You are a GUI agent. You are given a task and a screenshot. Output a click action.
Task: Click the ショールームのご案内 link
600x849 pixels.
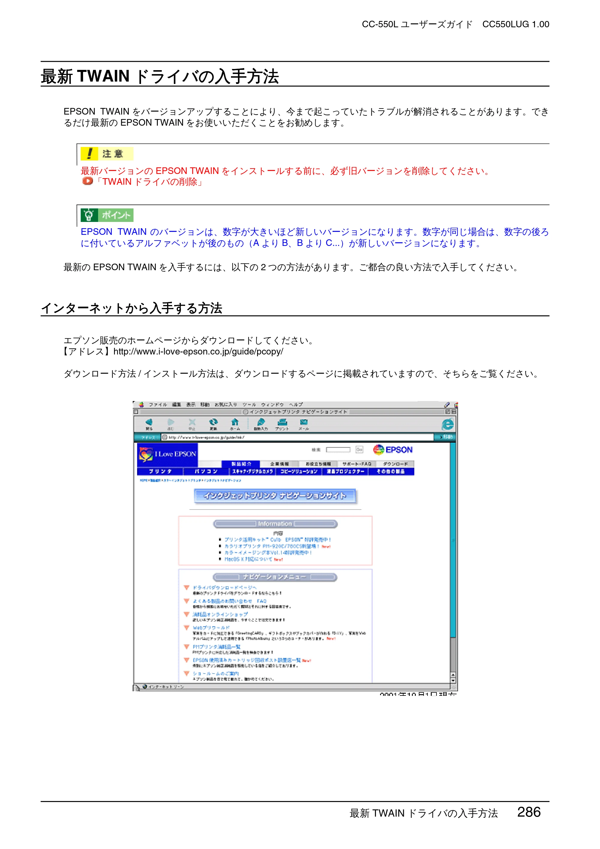click(216, 673)
